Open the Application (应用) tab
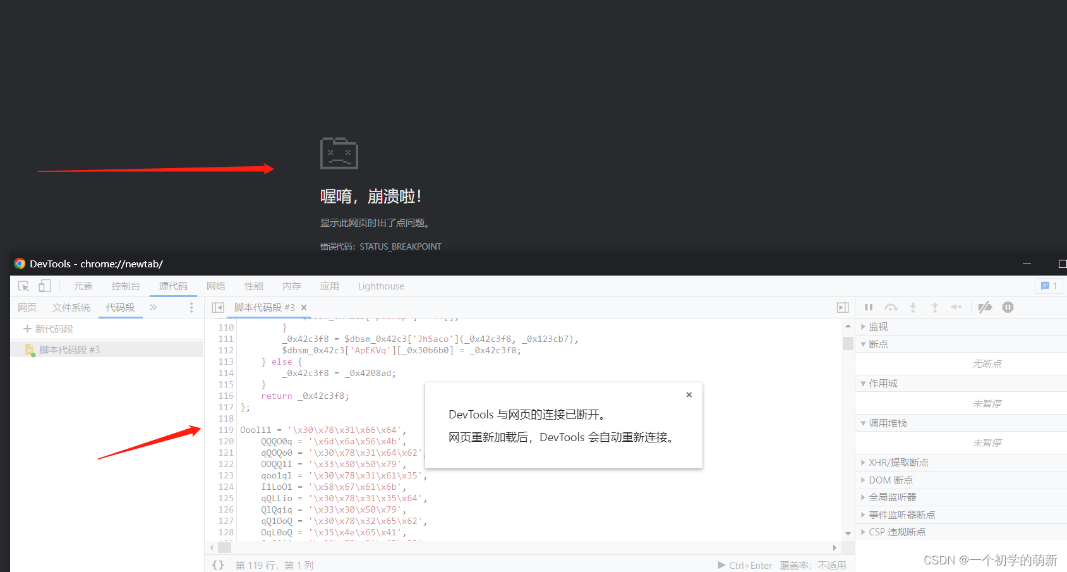The height and width of the screenshot is (572, 1067). [x=330, y=286]
